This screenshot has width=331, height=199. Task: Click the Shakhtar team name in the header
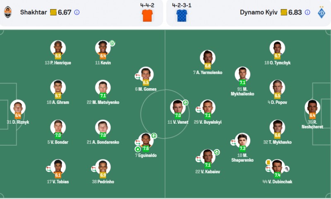click(34, 12)
